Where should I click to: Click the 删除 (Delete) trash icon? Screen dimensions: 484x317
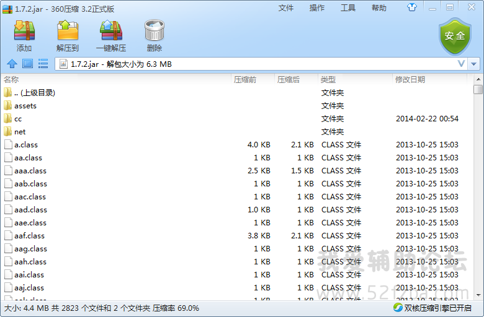pos(155,31)
